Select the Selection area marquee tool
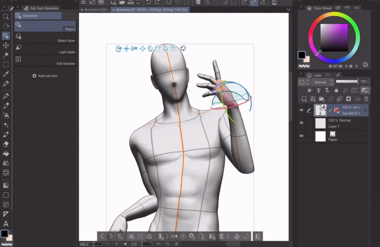Viewport: 380px width, 247px height. click(6, 65)
